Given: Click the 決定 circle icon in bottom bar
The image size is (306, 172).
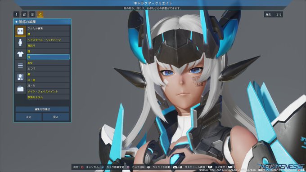Looking at the screenshot, I should click(x=82, y=167).
